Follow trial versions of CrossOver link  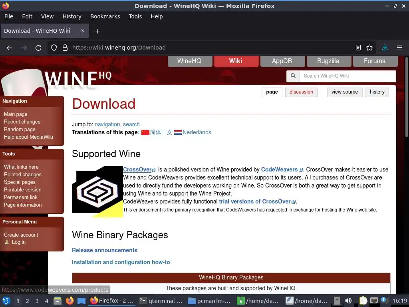coord(257,201)
